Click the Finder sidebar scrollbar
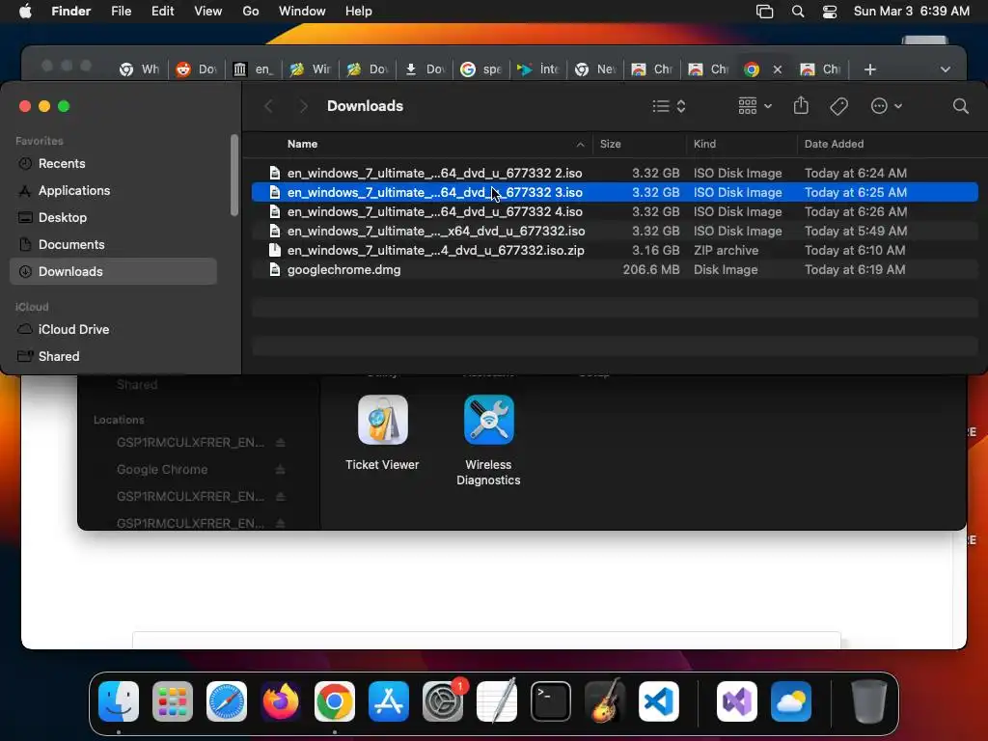The height and width of the screenshot is (741, 988). (234, 176)
